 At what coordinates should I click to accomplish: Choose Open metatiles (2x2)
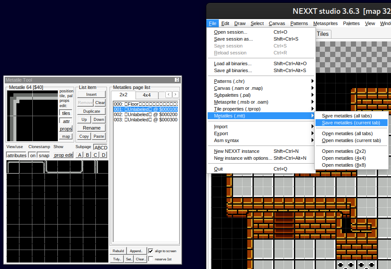tap(351, 151)
